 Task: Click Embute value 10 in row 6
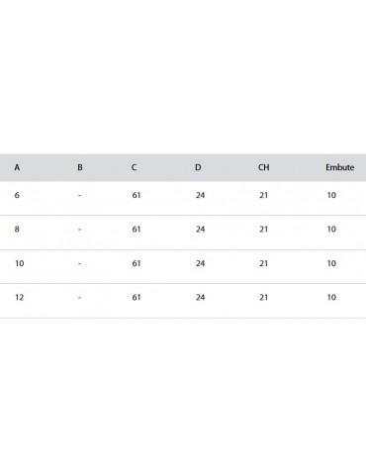pyautogui.click(x=331, y=195)
